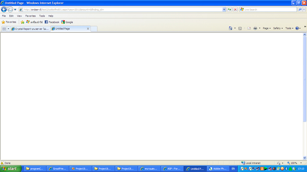Click the Forward navigation arrow
This screenshot has width=307, height=172.
(x=10, y=9)
